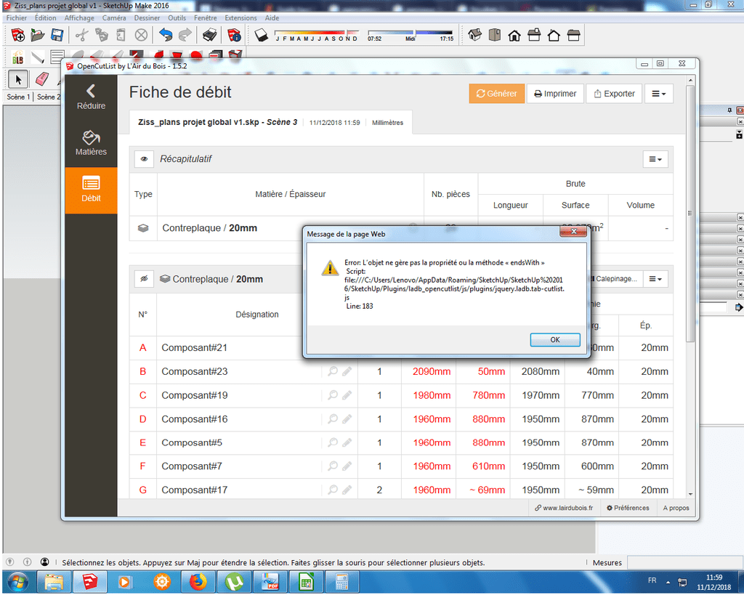Open the Fichier menu
Image resolution: width=744 pixels, height=595 pixels.
(17, 18)
